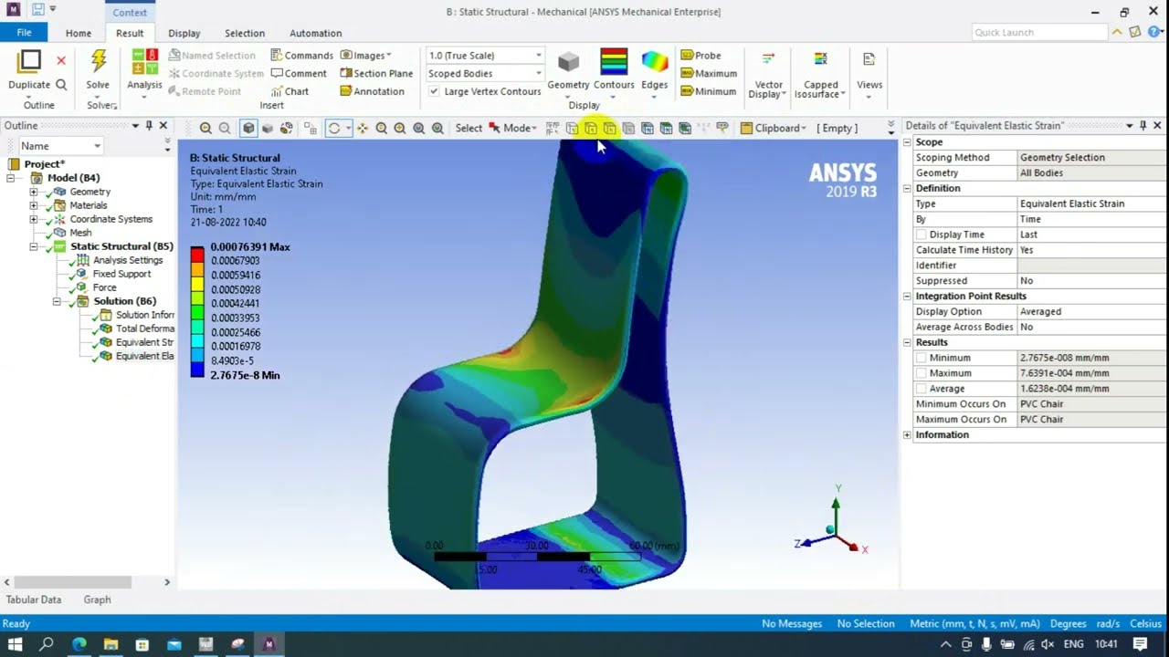The height and width of the screenshot is (657, 1169).
Task: Open the Analysis icon in ribbon
Action: [x=144, y=61]
